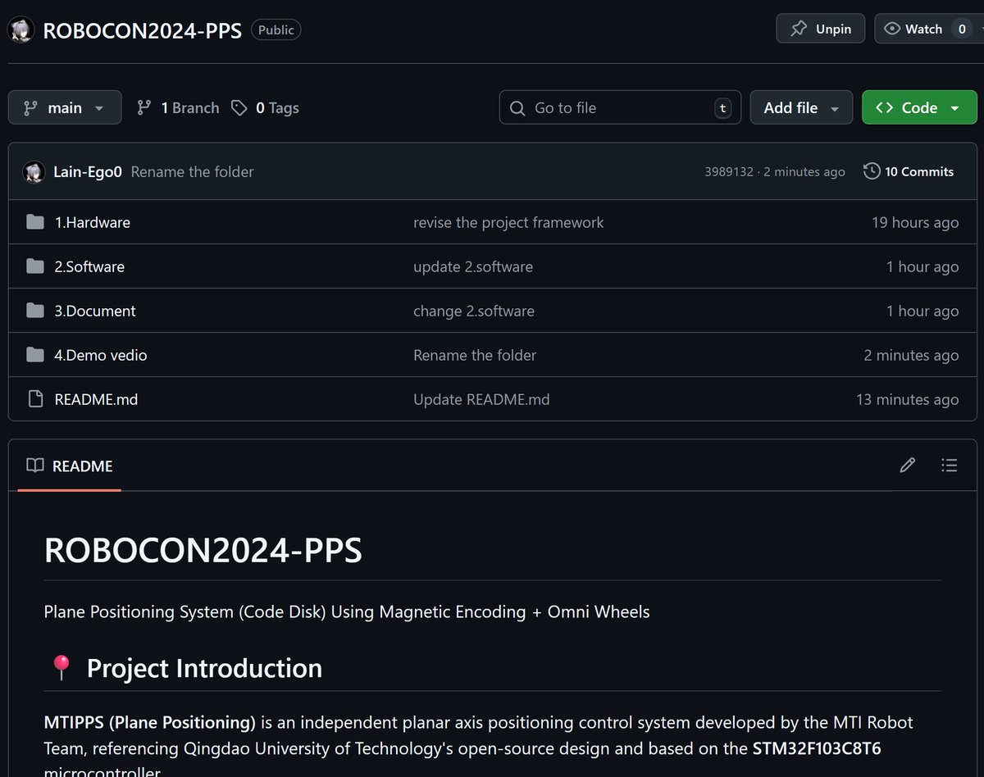Open commit 'update 2.software'

(473, 266)
